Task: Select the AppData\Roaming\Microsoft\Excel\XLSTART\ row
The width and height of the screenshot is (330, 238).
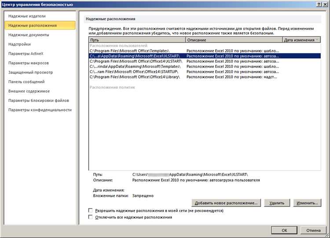Action: (x=205, y=56)
